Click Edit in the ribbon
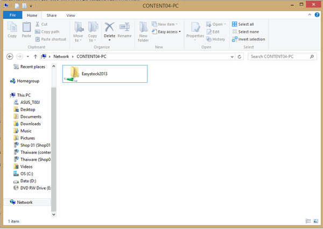Screen dimensions: 323x229 point(213,32)
